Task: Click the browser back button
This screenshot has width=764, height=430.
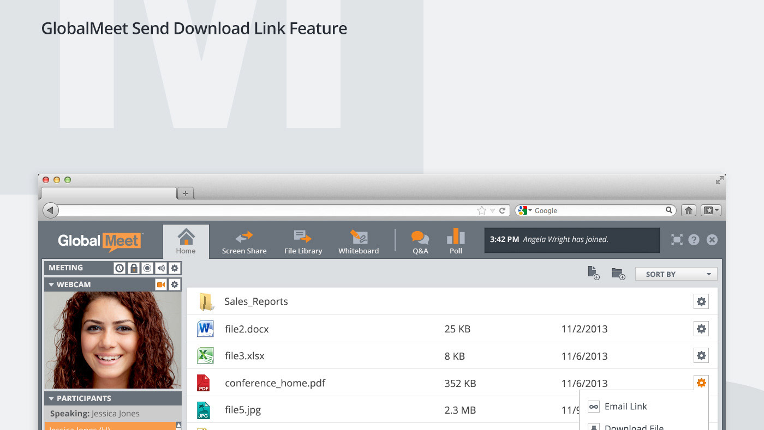Action: click(x=50, y=210)
